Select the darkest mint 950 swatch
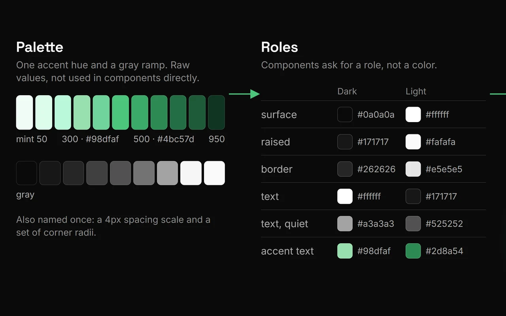 216,113
